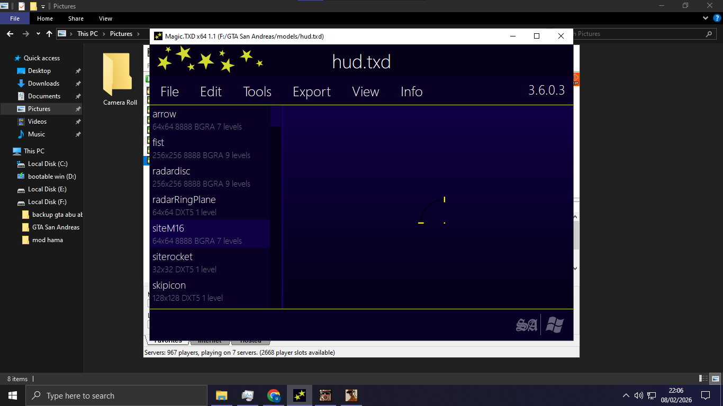Viewport: 723px width, 406px height.
Task: Click the Magic.TXD title bar app icon
Action: click(158, 36)
